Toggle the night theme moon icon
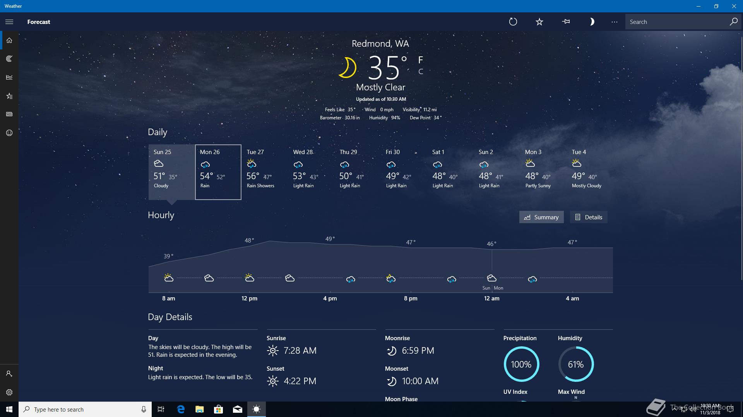The height and width of the screenshot is (417, 743). [x=592, y=22]
